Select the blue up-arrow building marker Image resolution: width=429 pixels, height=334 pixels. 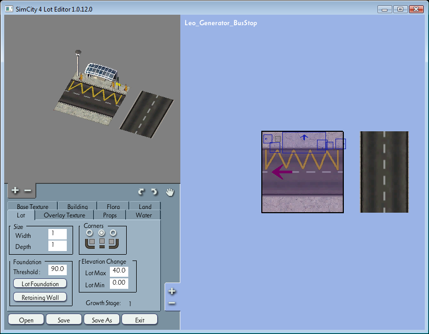pos(304,137)
